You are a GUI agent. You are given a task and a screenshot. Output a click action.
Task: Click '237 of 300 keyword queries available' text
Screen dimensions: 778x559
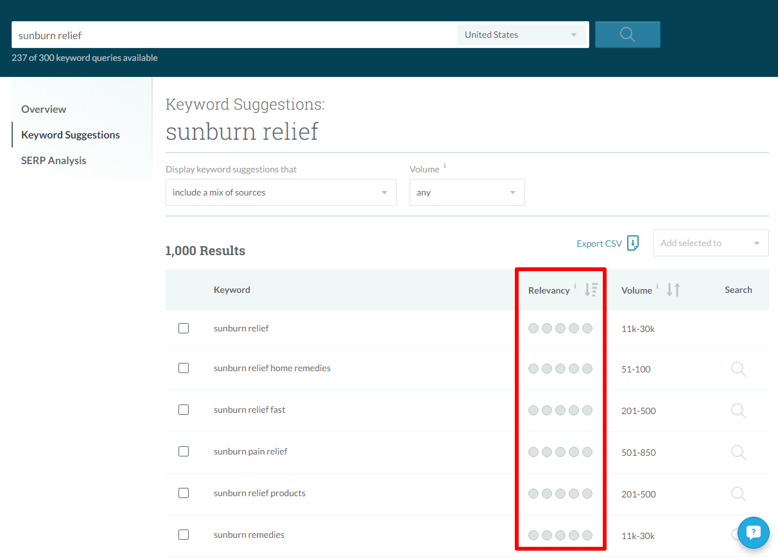(x=85, y=58)
